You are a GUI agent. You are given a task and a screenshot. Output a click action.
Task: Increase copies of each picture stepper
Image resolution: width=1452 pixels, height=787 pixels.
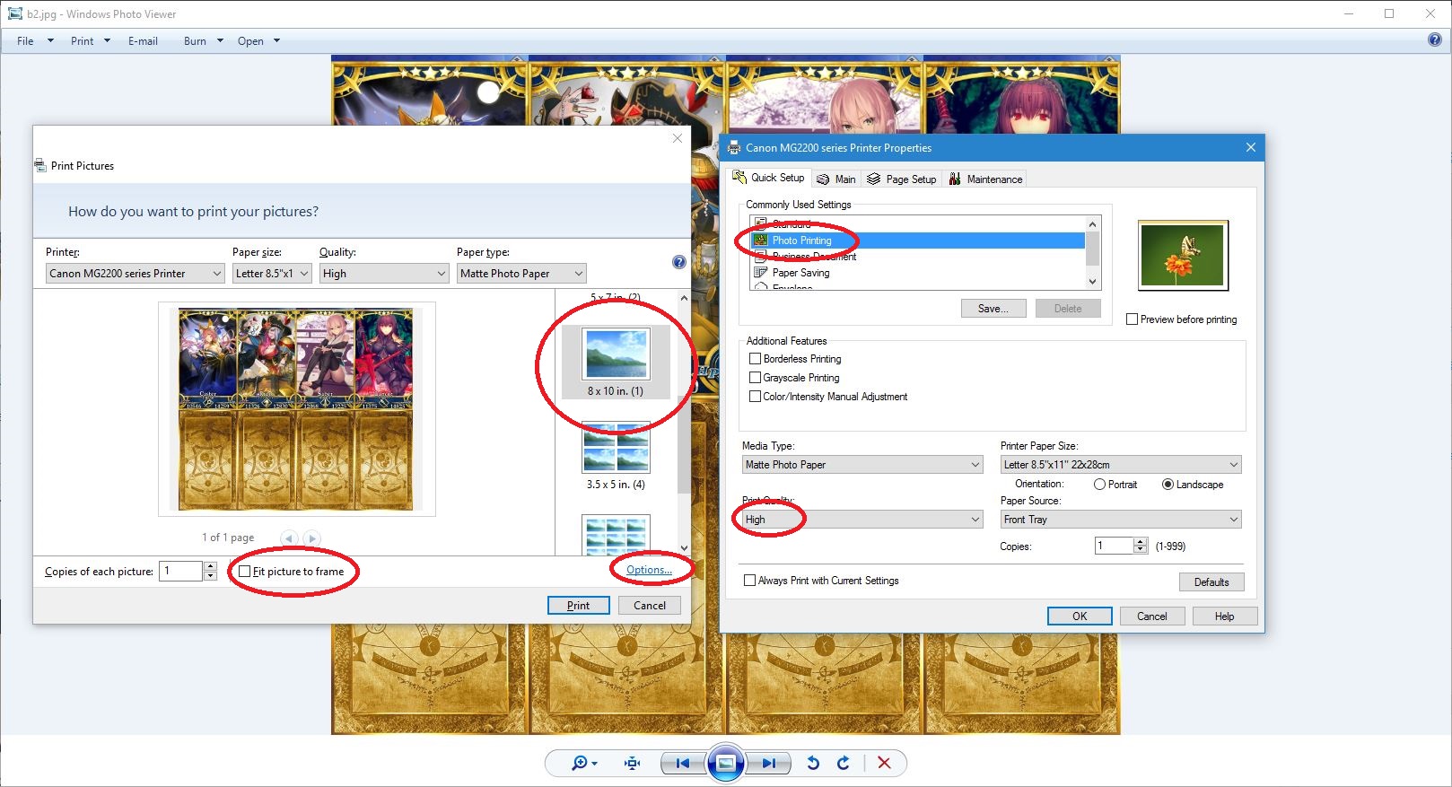[210, 566]
